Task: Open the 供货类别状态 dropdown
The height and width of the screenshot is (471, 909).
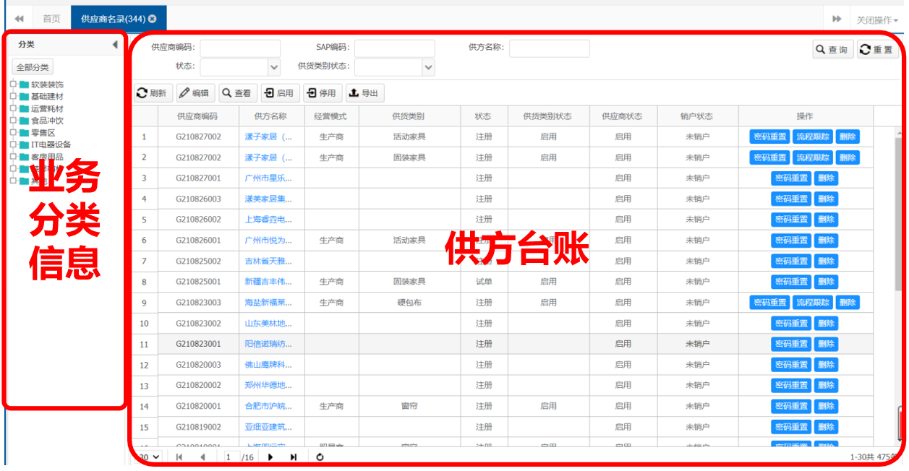Action: [x=429, y=67]
